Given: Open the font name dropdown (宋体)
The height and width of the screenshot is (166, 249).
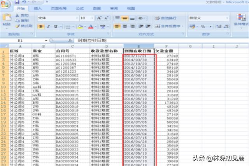Looking at the screenshot, I should (77, 18).
